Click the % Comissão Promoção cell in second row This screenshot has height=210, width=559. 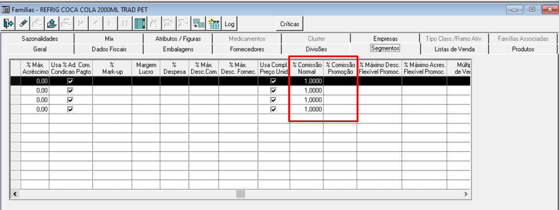(340, 90)
